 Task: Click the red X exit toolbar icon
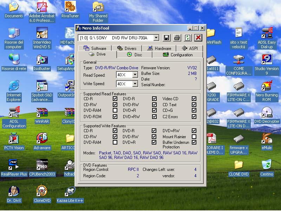pos(198,38)
